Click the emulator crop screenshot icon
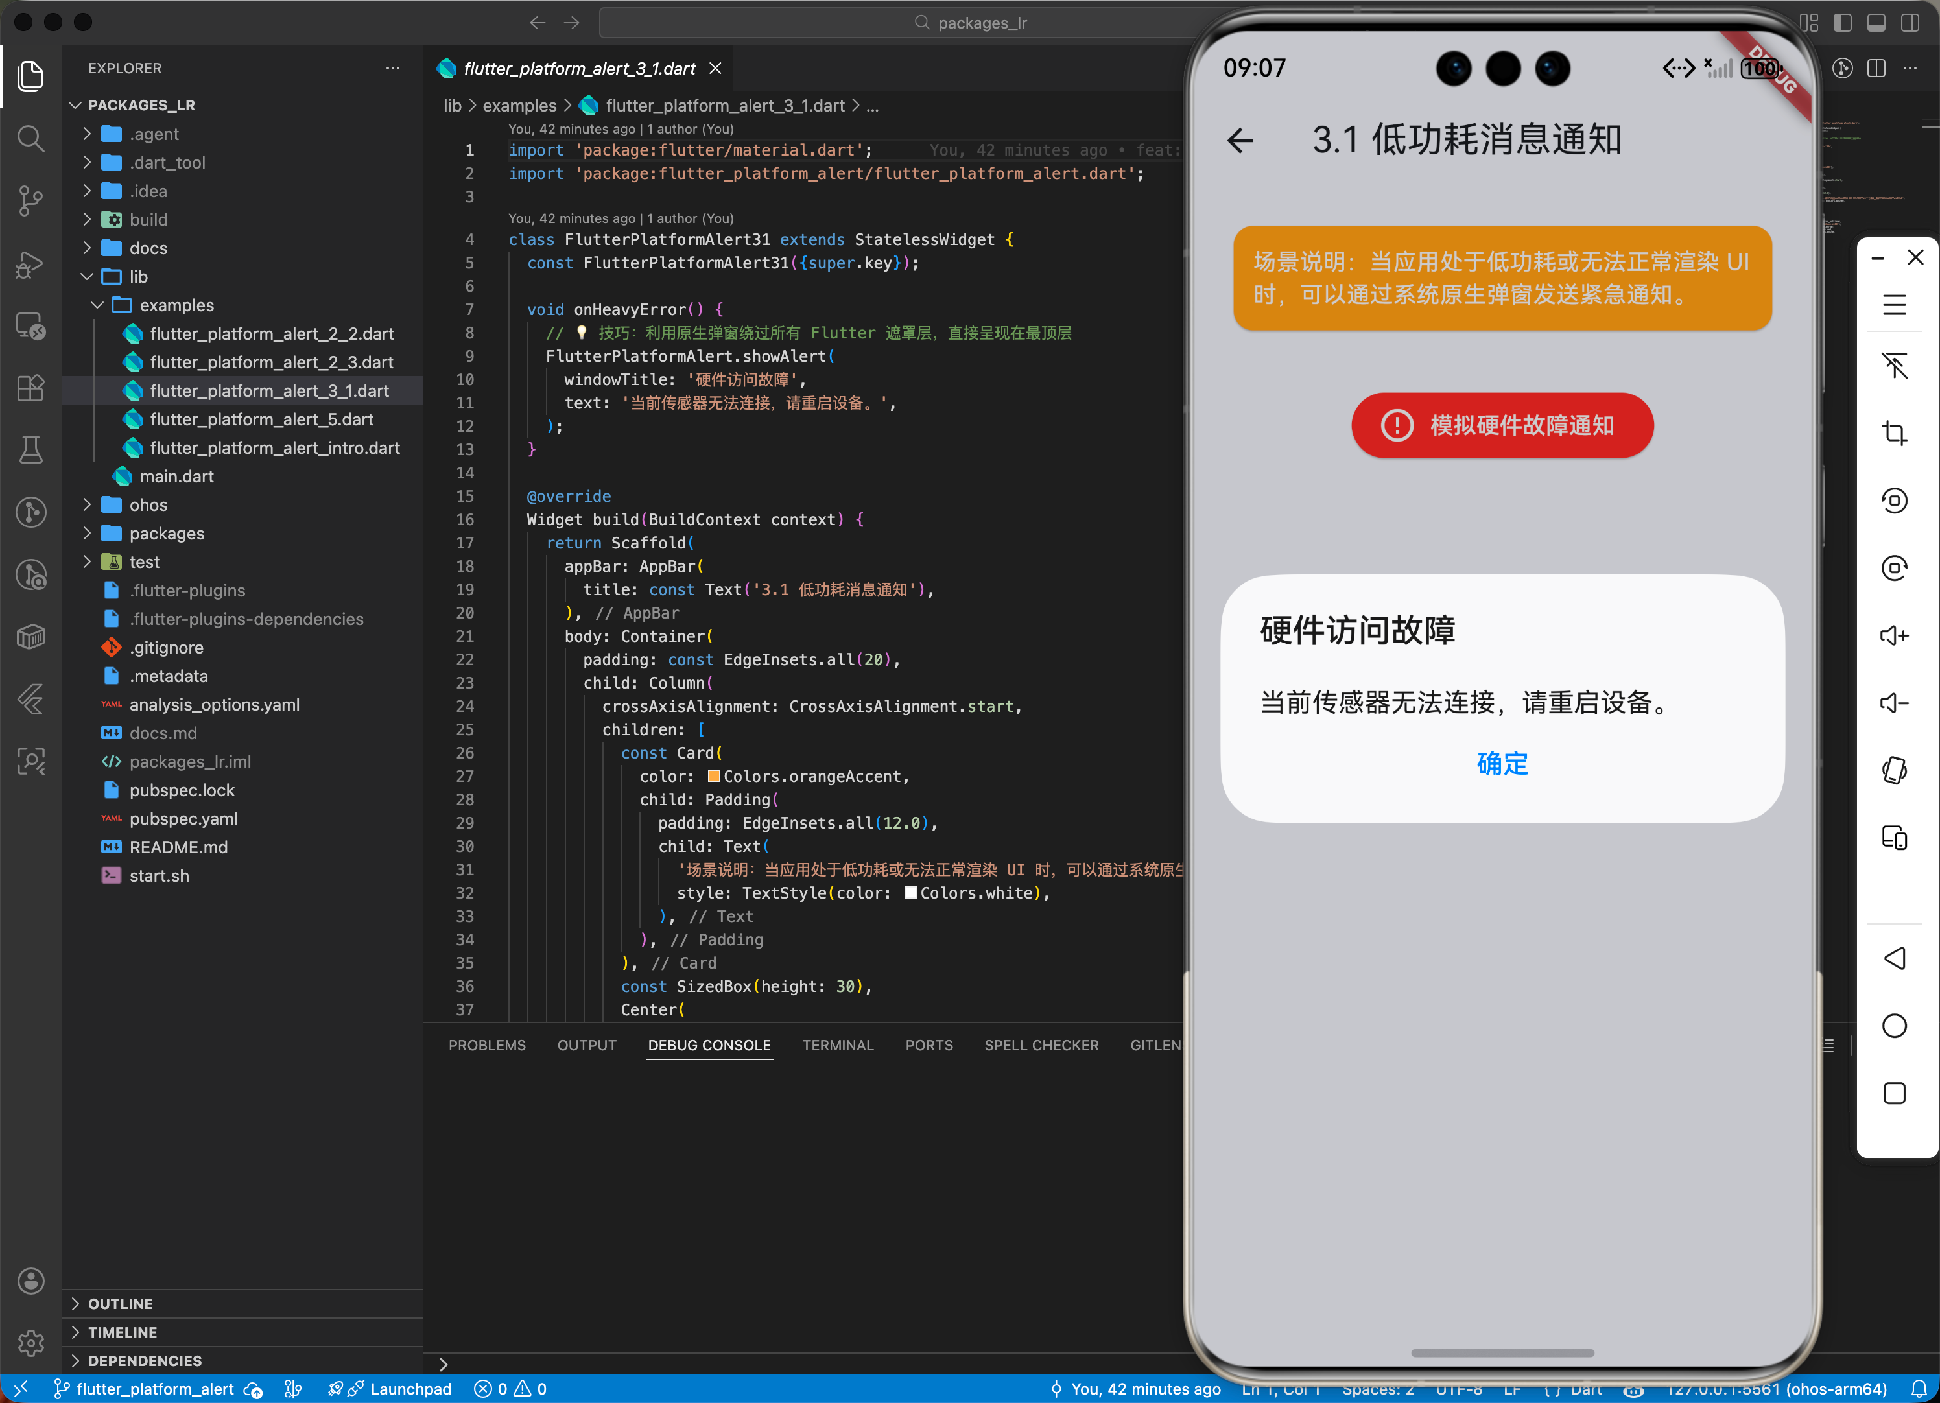Viewport: 1940px width, 1403px height. (x=1894, y=433)
